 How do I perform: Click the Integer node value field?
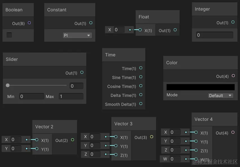(215, 35)
